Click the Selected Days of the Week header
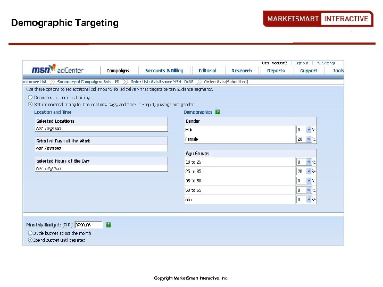The height and width of the screenshot is (287, 383). click(x=102, y=141)
